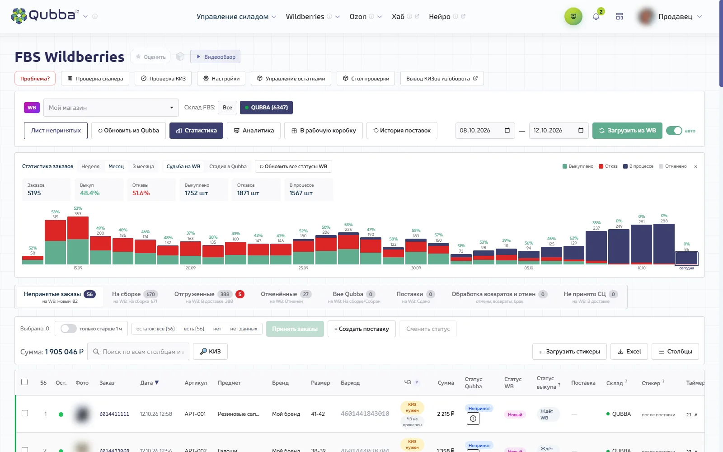Open Лист непринятых
Screen dimensions: 723x452
pos(56,130)
